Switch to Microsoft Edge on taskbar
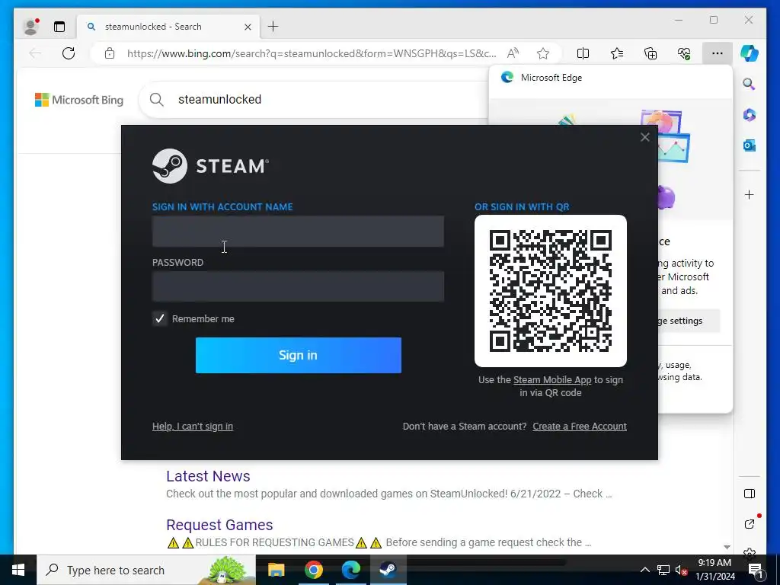This screenshot has width=780, height=585. [350, 570]
